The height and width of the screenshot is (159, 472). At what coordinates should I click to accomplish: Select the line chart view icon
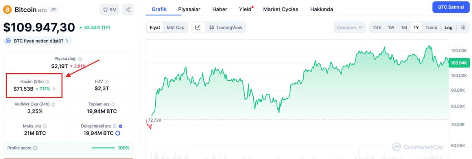(x=198, y=28)
